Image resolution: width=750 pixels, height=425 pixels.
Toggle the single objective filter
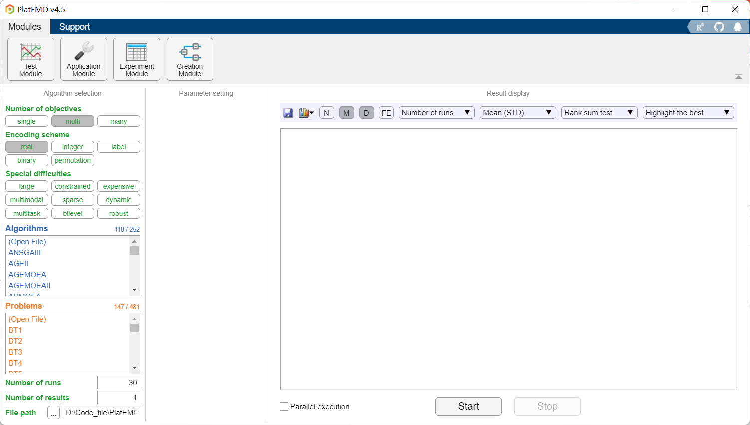27,121
